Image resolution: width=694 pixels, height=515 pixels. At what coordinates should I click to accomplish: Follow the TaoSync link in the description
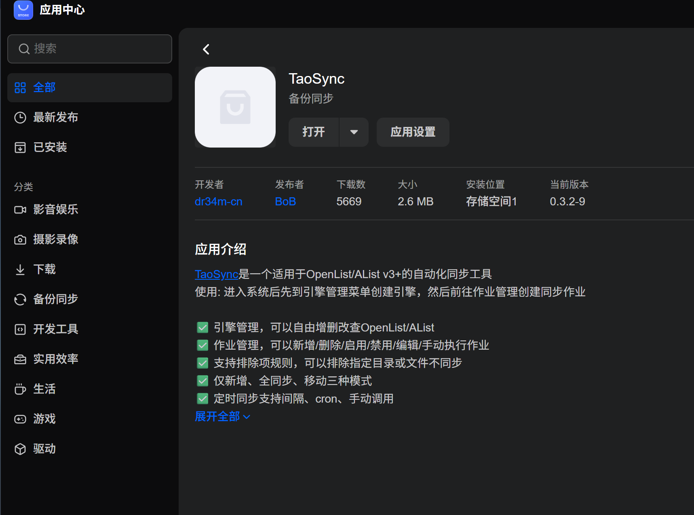click(x=217, y=274)
